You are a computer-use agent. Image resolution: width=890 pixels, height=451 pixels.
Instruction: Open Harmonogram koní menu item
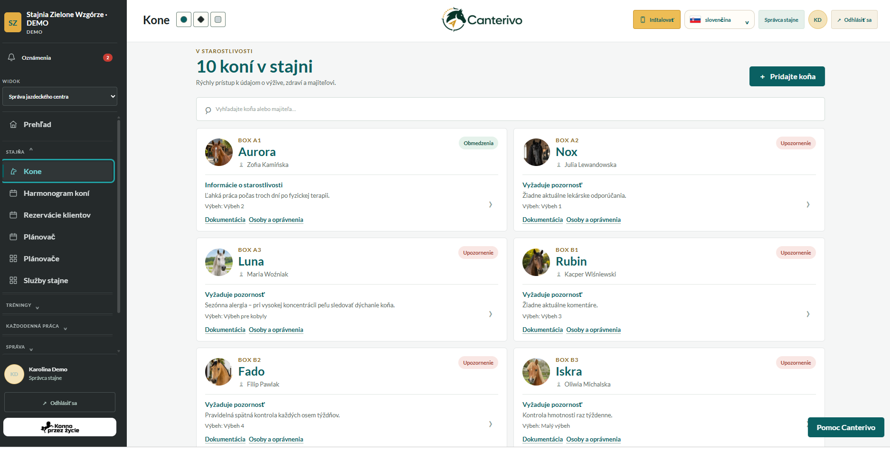pos(58,193)
